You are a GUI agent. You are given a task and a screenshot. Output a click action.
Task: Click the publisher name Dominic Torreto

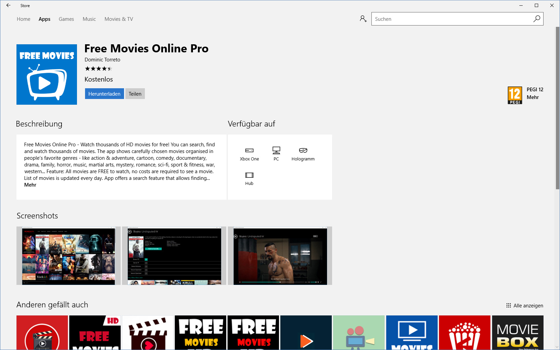click(x=102, y=60)
